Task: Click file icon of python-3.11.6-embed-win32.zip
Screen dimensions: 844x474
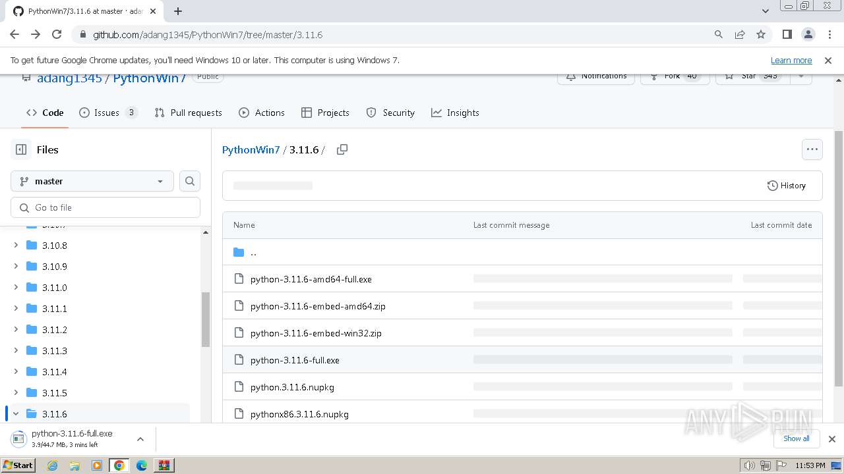Action: tap(239, 333)
